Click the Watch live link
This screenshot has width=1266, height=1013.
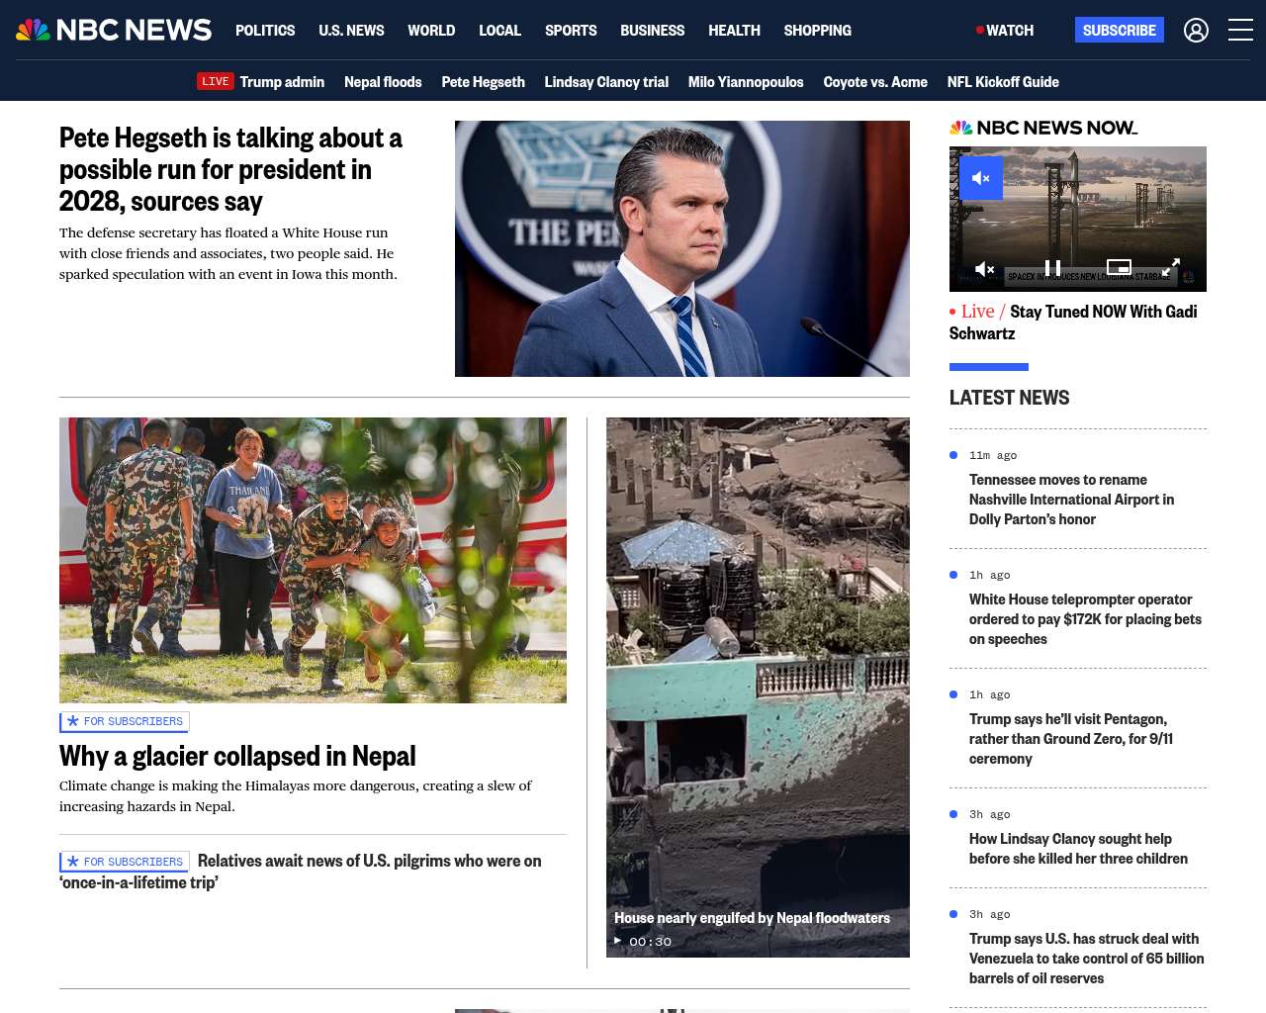pyautogui.click(x=1005, y=31)
